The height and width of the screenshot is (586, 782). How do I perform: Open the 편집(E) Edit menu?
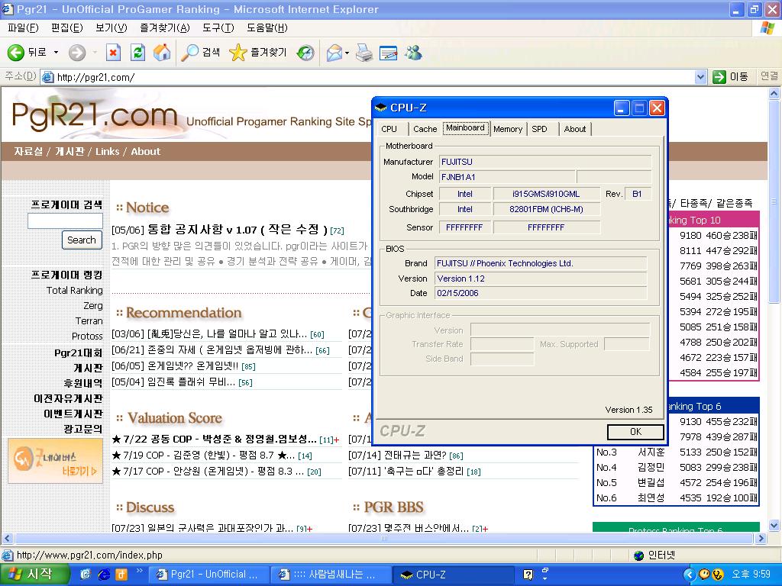67,28
